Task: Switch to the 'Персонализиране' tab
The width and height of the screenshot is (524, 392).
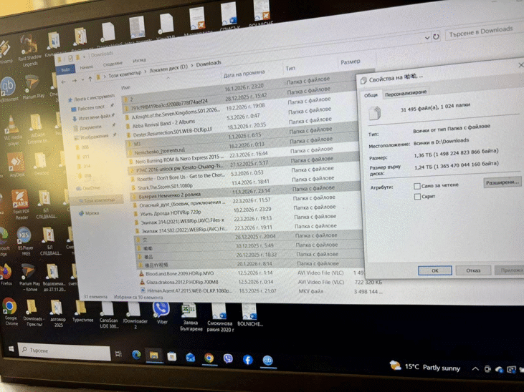Action: [405, 94]
